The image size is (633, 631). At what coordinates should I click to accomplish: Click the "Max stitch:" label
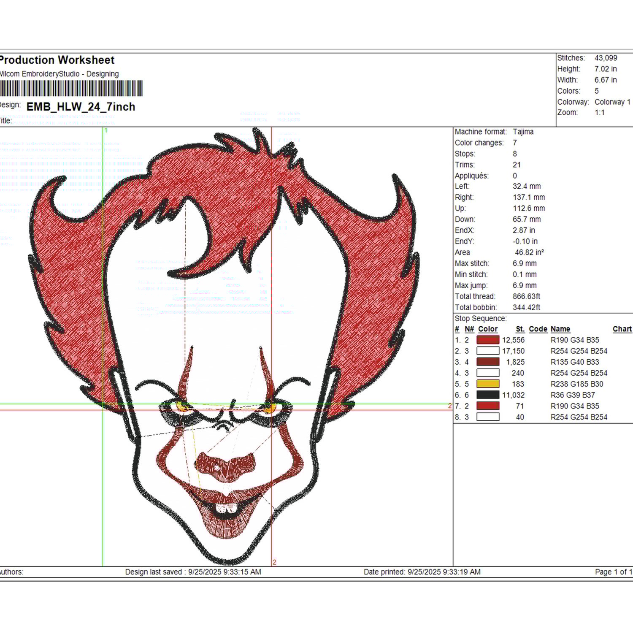pyautogui.click(x=472, y=263)
